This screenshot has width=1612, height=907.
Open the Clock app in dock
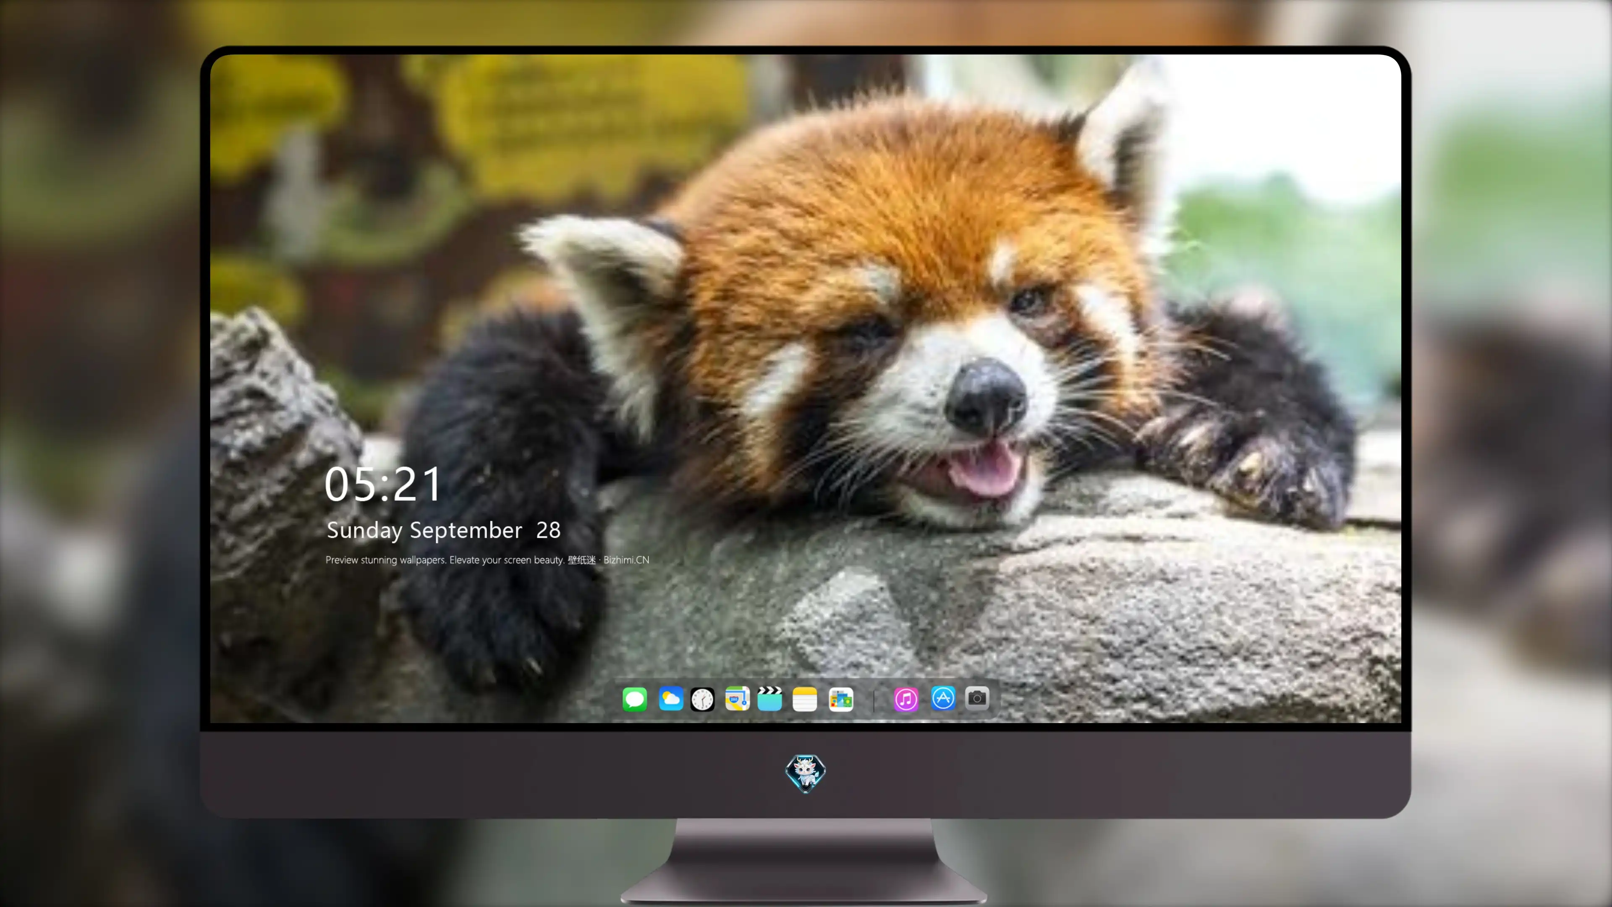(x=702, y=699)
